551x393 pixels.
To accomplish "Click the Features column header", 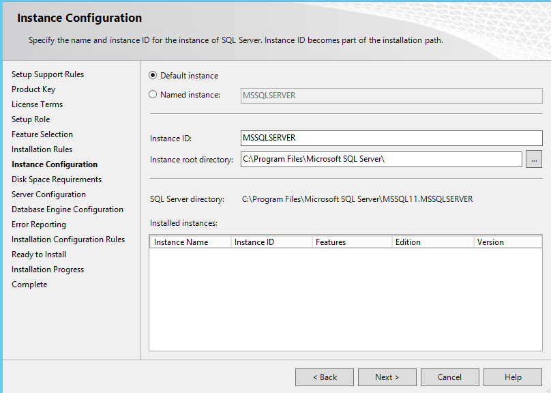I will 352,242.
